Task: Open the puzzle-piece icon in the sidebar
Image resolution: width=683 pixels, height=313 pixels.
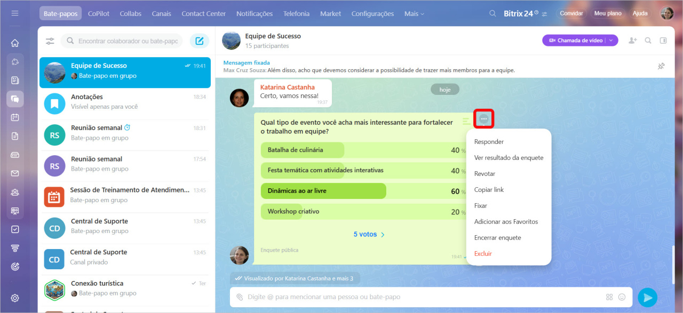Action: pos(15,62)
